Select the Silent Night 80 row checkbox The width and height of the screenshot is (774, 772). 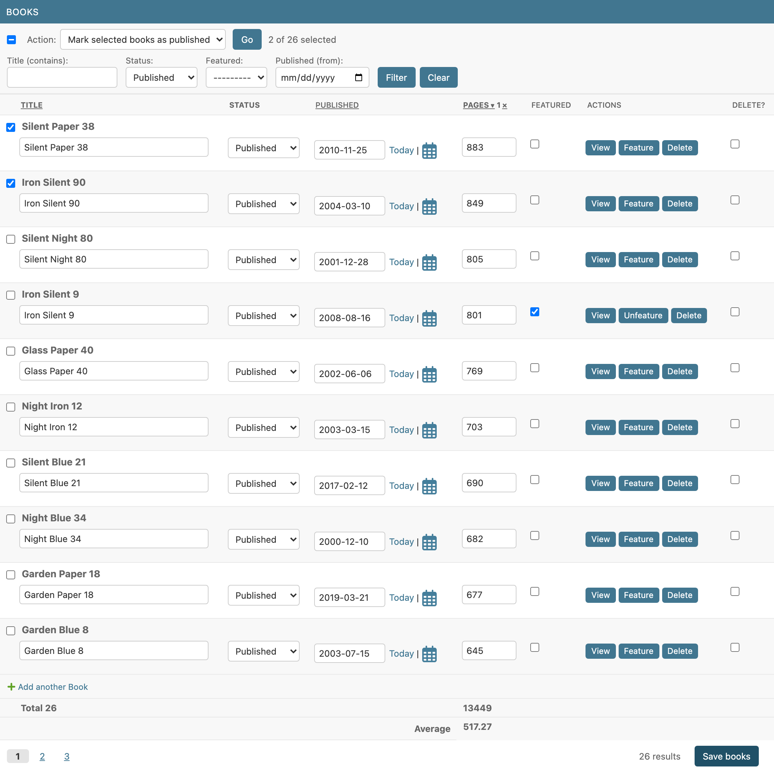coord(11,239)
